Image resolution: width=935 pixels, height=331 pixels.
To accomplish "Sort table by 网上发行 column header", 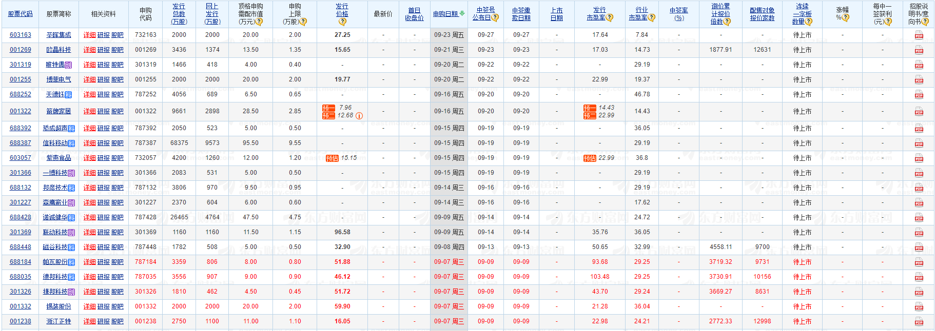I will point(212,14).
